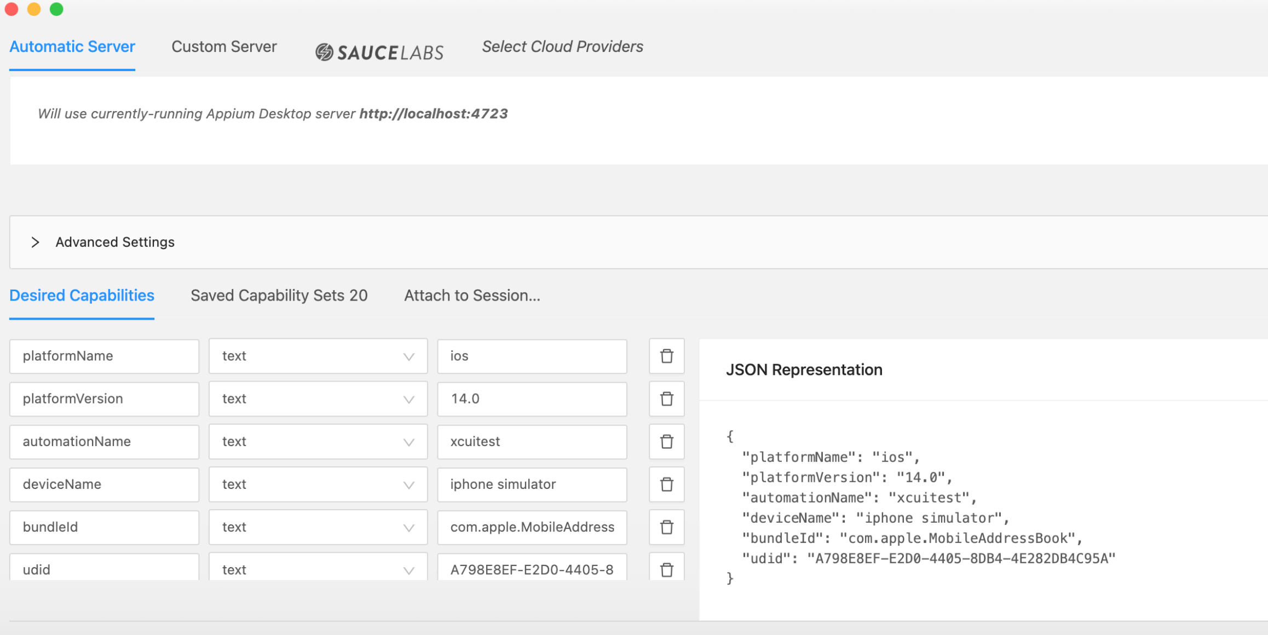
Task: Open Select Cloud Providers
Action: [x=562, y=47]
